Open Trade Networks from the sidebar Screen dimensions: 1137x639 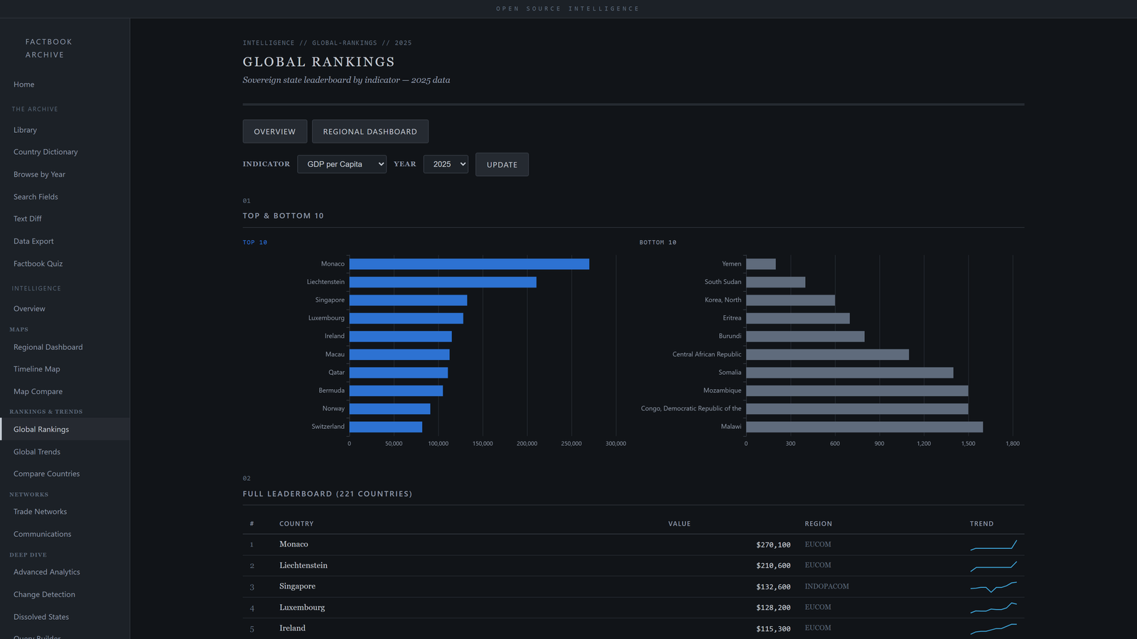point(41,512)
